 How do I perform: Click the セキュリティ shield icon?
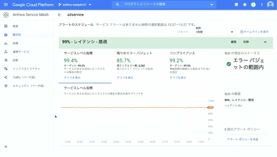click(6, 86)
